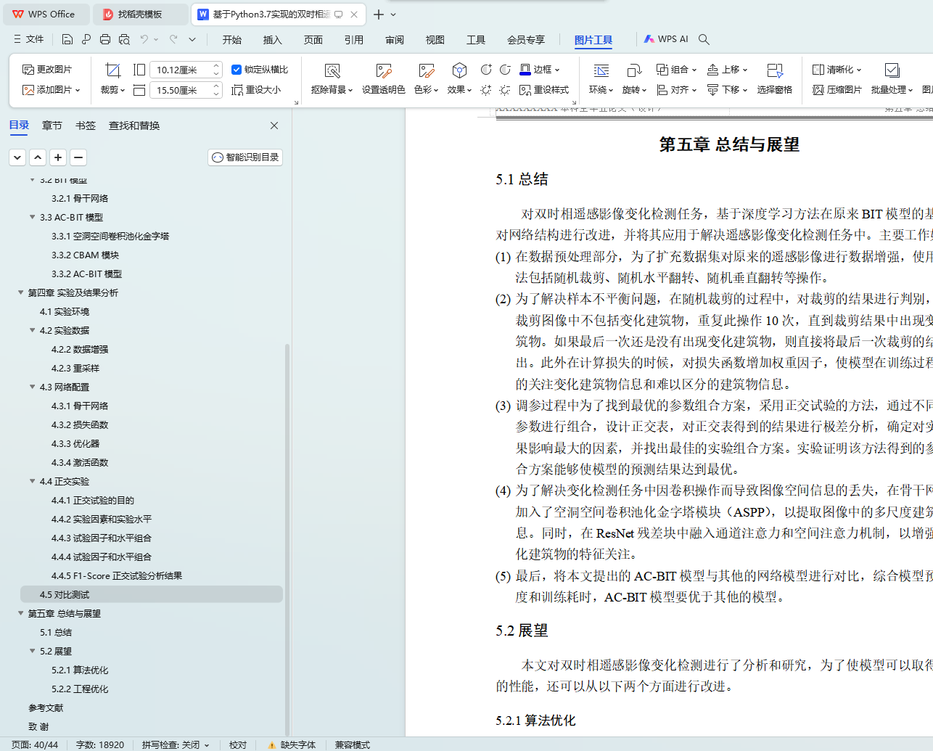Switch to the 章节 tab in the navigation pane
This screenshot has width=933, height=751.
click(x=52, y=126)
